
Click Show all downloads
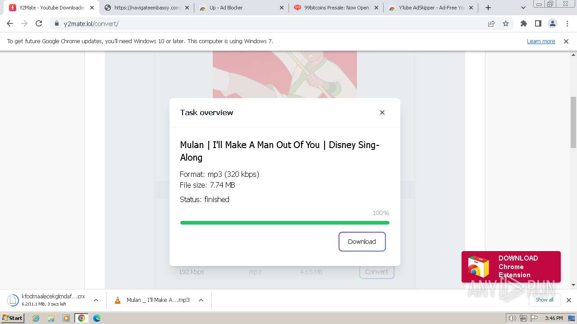tap(545, 300)
